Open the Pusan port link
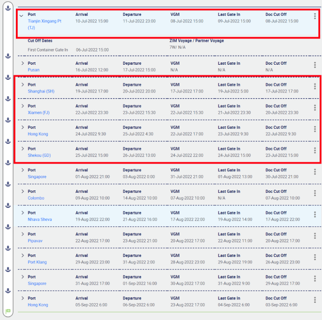Screen dimensions: 322x320 click(x=34, y=70)
